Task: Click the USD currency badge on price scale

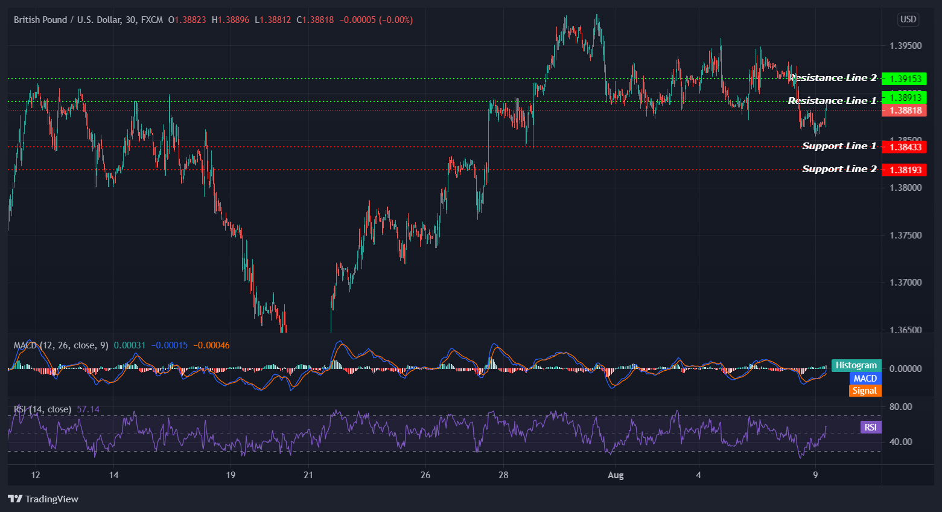Action: point(908,19)
